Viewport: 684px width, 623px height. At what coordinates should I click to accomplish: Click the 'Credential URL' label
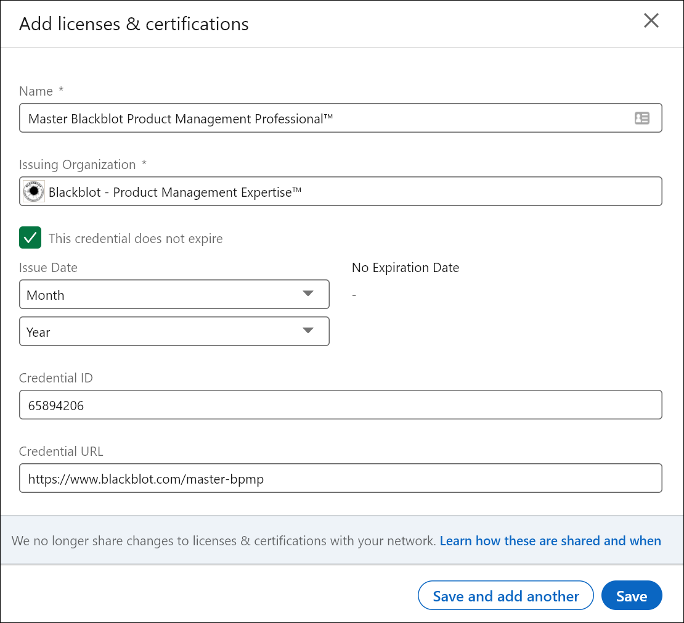coord(61,451)
